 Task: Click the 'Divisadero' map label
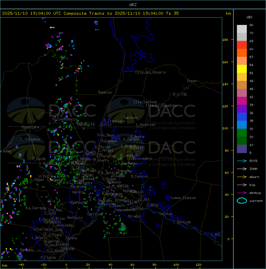(x=142, y=158)
